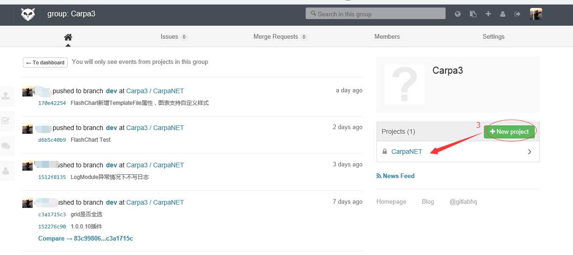Image resolution: width=573 pixels, height=255 pixels.
Task: Click user avatar on a day ago event
Action: [28, 91]
